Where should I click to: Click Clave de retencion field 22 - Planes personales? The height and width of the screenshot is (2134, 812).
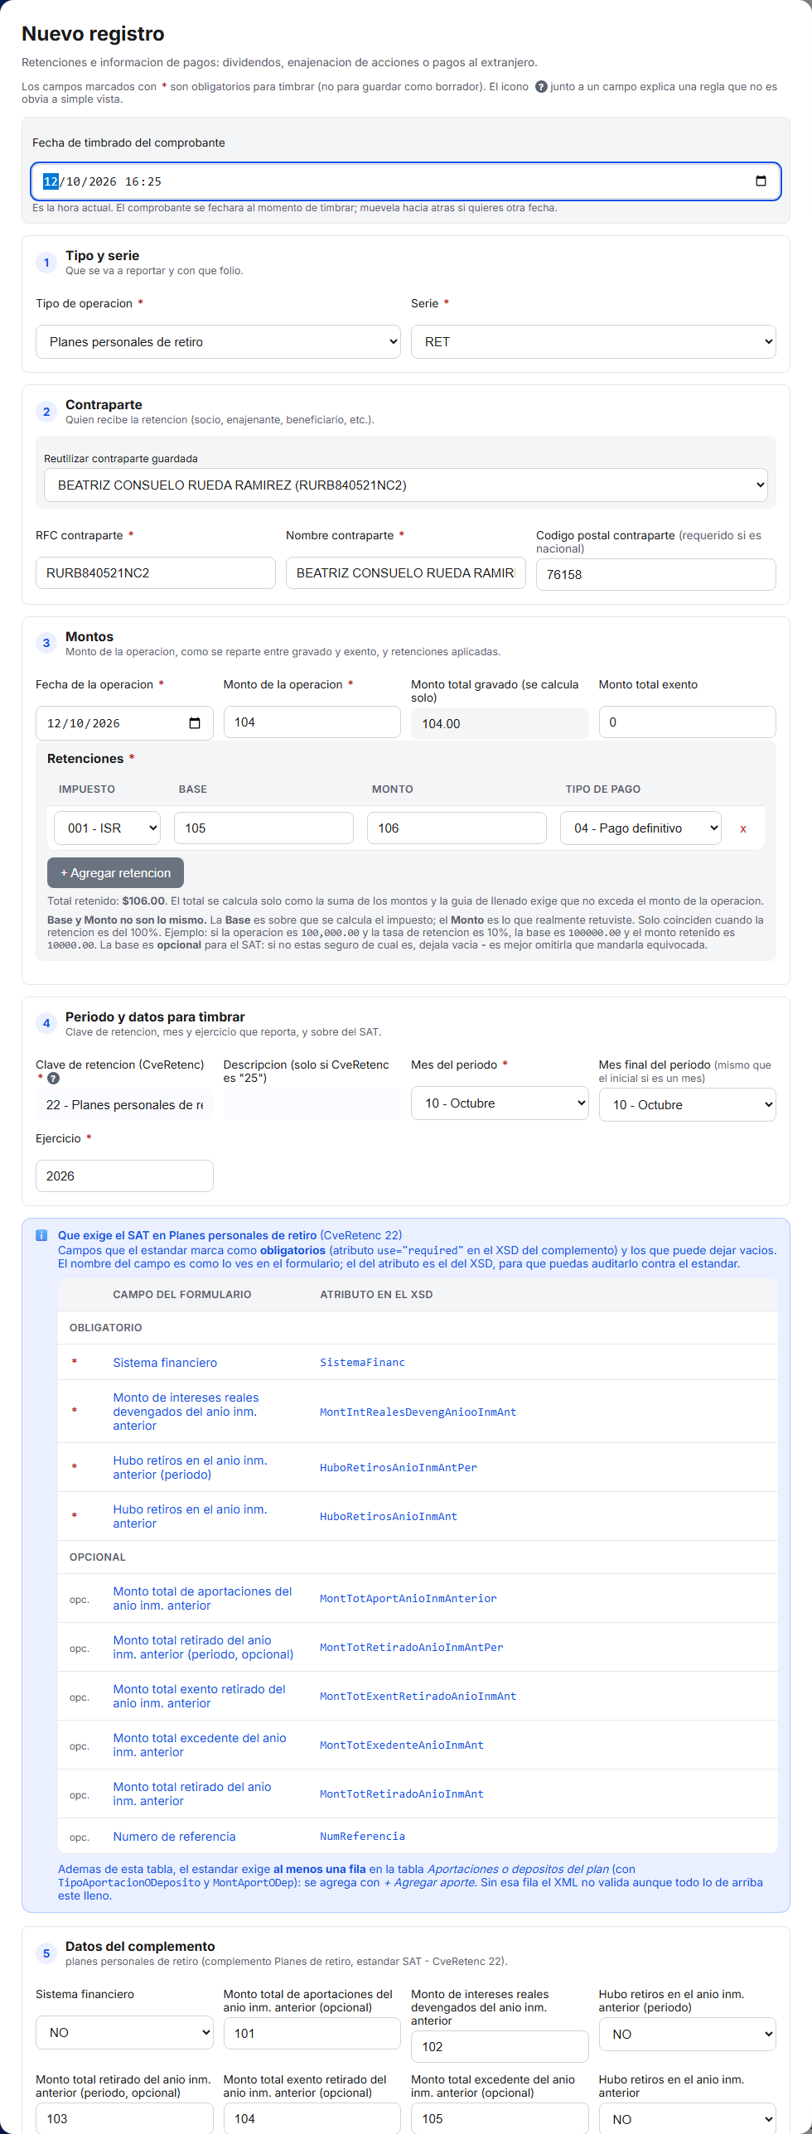(124, 1104)
